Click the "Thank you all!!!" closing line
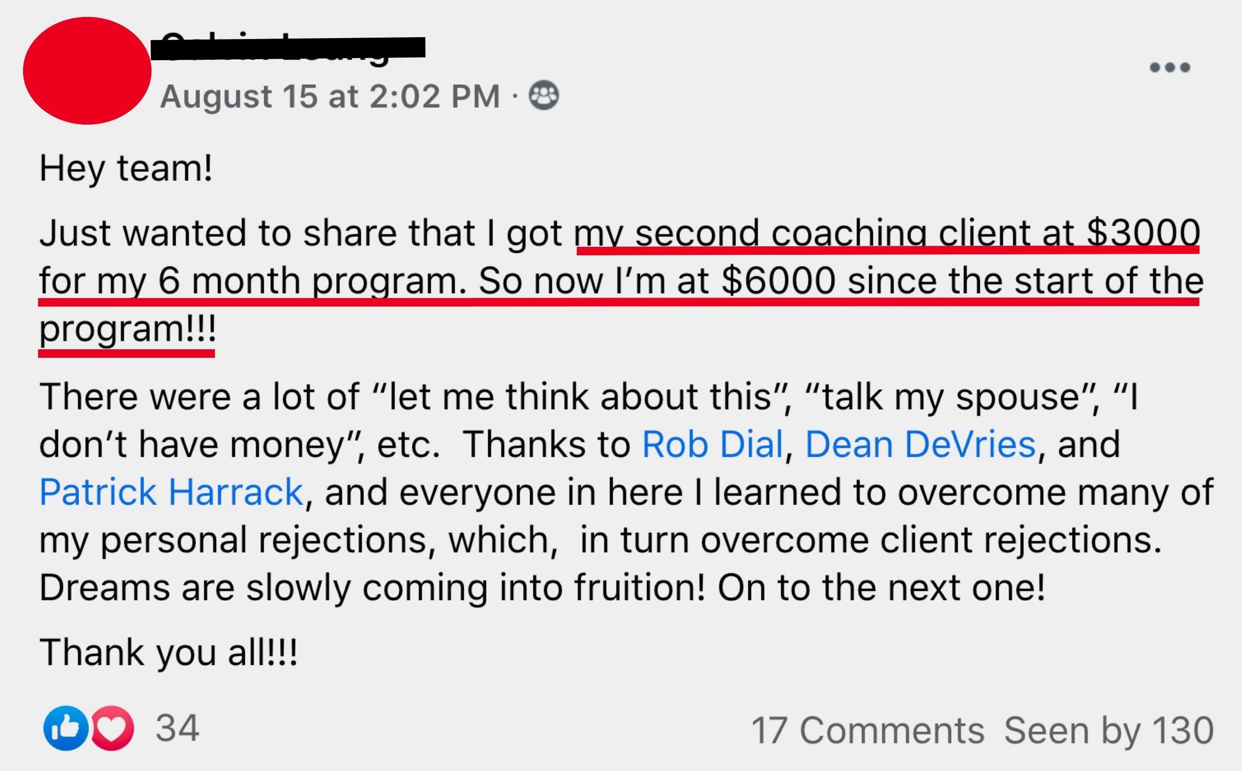Viewport: 1242px width, 771px height. pyautogui.click(x=168, y=653)
